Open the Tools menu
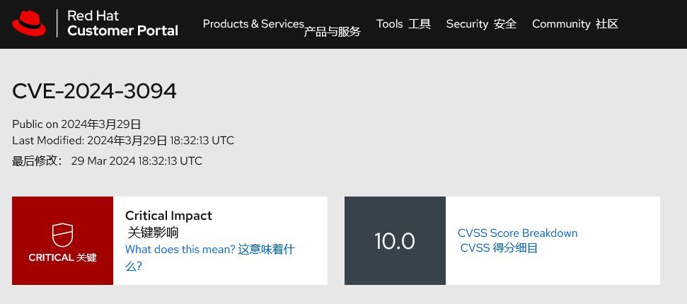Screen dimensions: 687x304 point(389,23)
